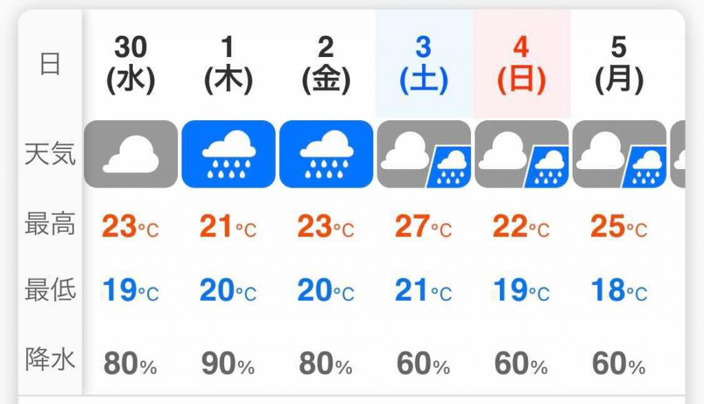Click cloudy-then-rain icon for Sunday 4
Screen dimensions: 704x404
522,154
